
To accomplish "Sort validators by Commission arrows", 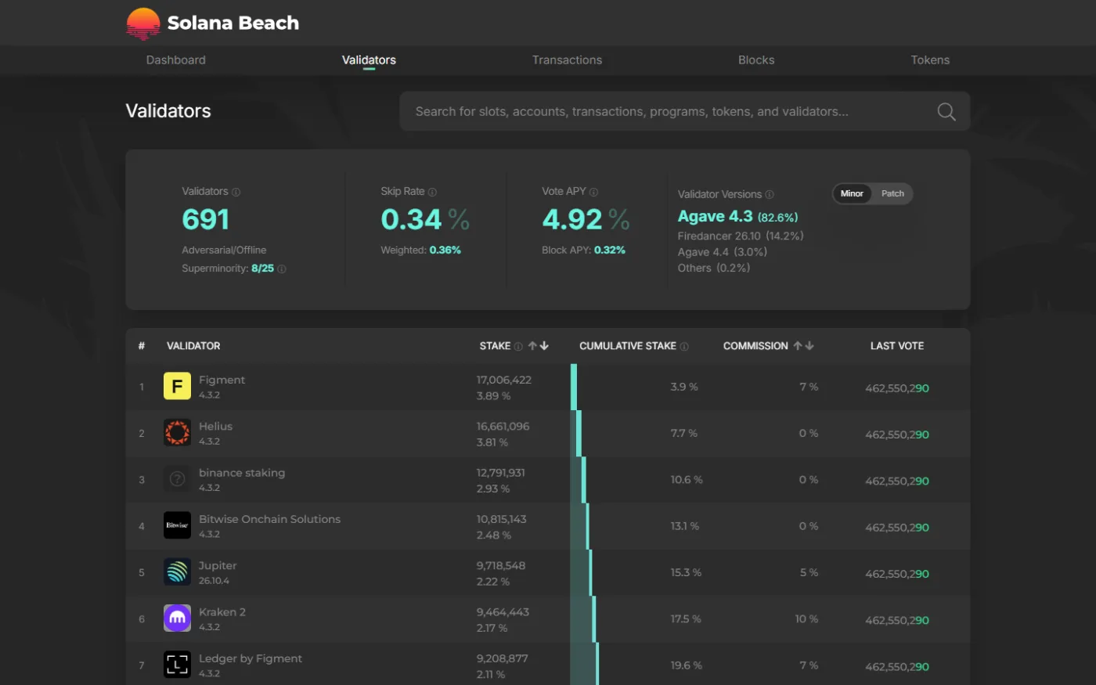I will (x=804, y=346).
